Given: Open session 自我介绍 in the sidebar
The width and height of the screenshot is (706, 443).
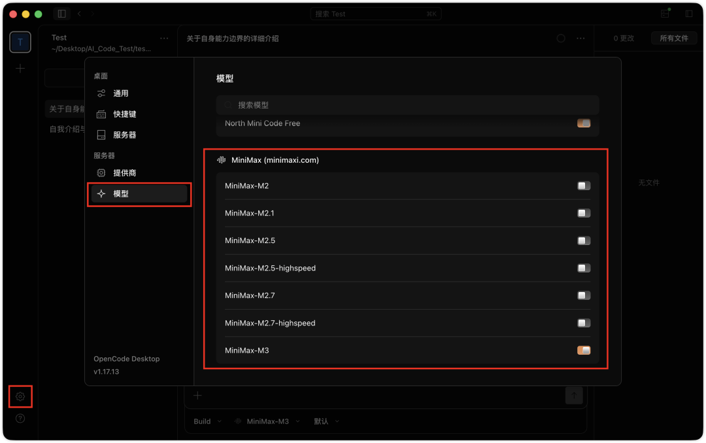Looking at the screenshot, I should [67, 129].
